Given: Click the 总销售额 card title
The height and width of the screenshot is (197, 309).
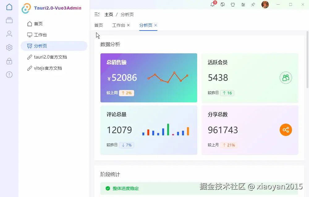Looking at the screenshot, I should click(116, 63).
